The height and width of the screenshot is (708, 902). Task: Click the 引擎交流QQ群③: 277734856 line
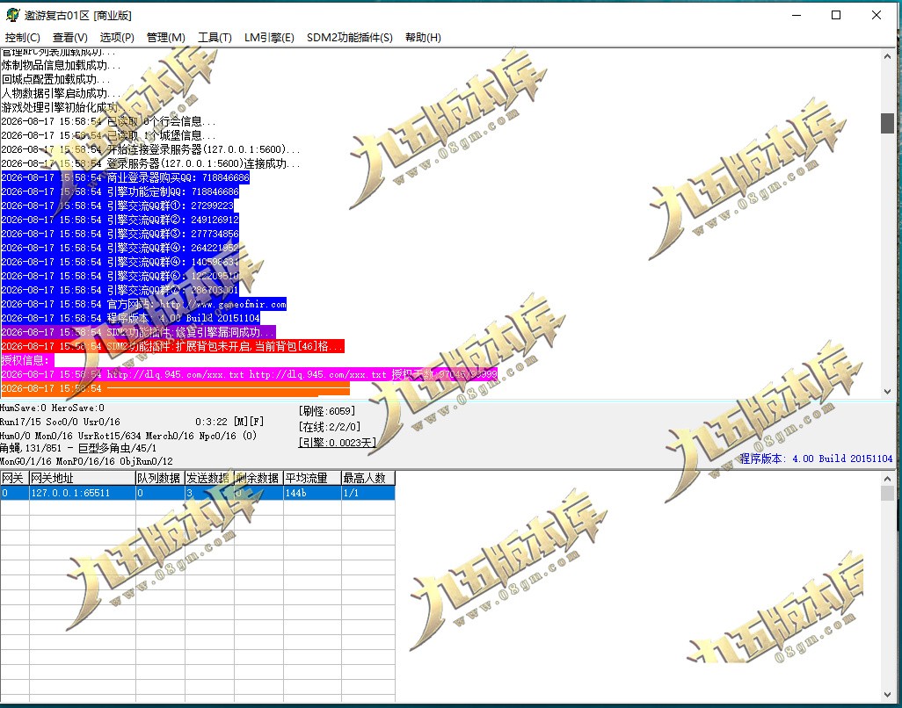click(120, 234)
